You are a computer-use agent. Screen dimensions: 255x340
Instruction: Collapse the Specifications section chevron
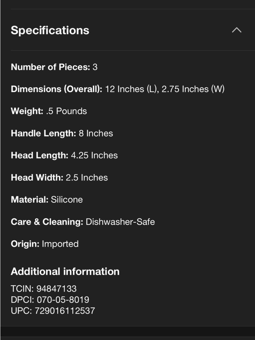click(x=236, y=30)
